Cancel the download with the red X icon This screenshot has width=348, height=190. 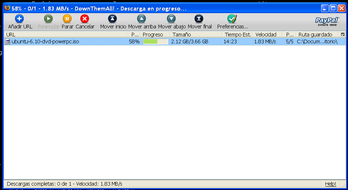pos(85,19)
